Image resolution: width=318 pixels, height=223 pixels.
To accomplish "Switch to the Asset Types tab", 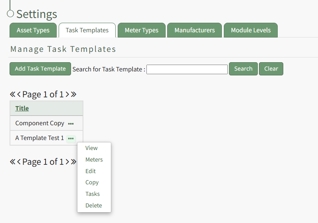I will 33,30.
